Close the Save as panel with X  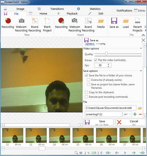pos(143,40)
